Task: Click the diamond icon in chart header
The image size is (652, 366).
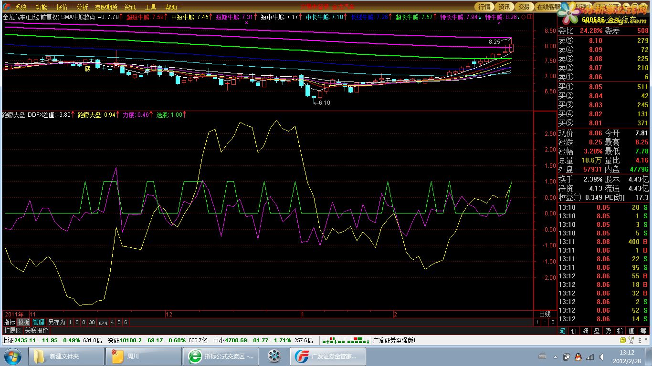Action: 524,17
